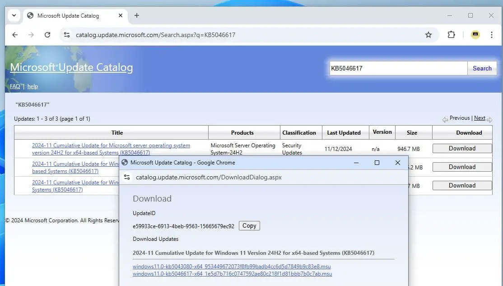This screenshot has height=286, width=503.
Task: Click the second row Download button
Action: coord(462,167)
